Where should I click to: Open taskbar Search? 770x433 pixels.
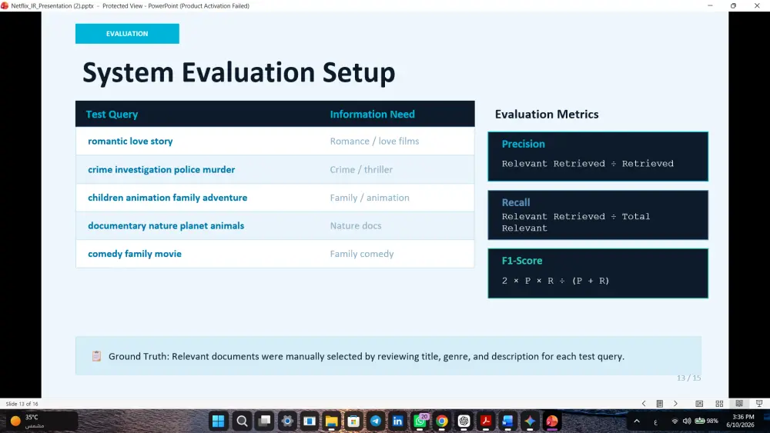(242, 421)
